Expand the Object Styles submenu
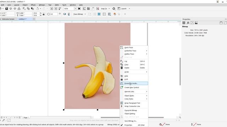Screen dimensions: 227x127 click(134, 96)
